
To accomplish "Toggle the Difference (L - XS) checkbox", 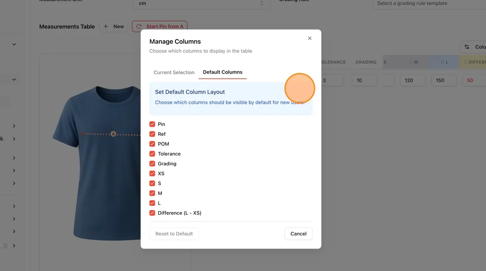I will [x=152, y=213].
